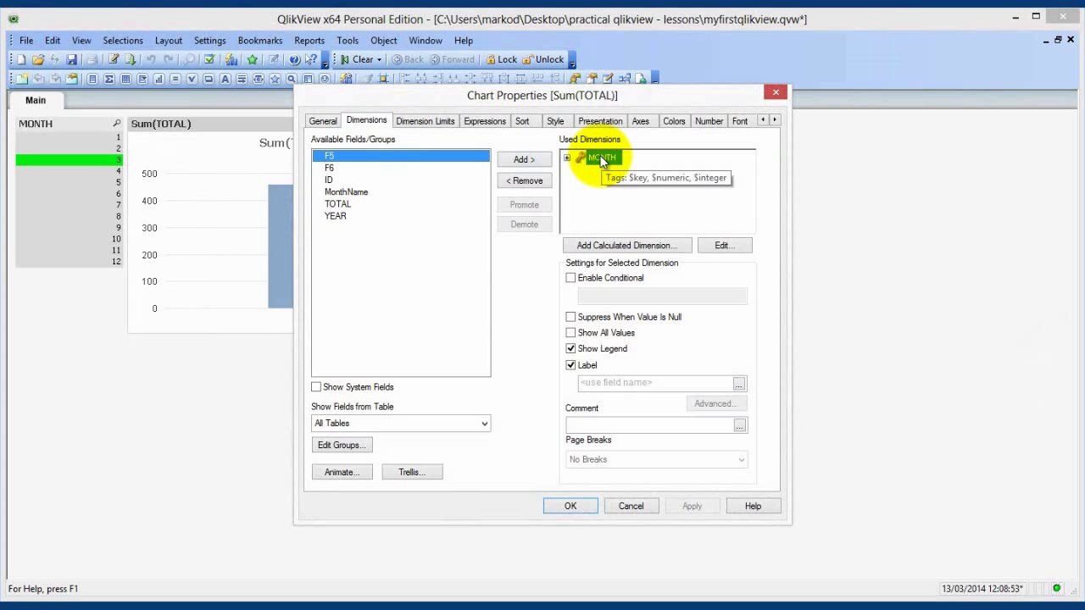Create a Search Object from design toolbar

291,79
